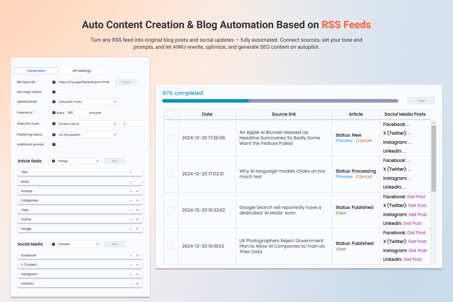Click the help icon next to RSS feed URL
Viewport: 453px width, 302px height.
[x=54, y=82]
